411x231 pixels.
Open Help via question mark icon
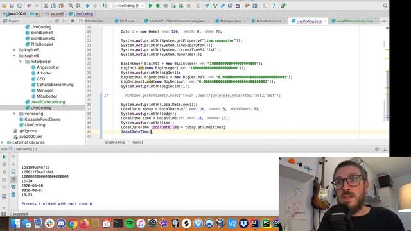click(274, 6)
